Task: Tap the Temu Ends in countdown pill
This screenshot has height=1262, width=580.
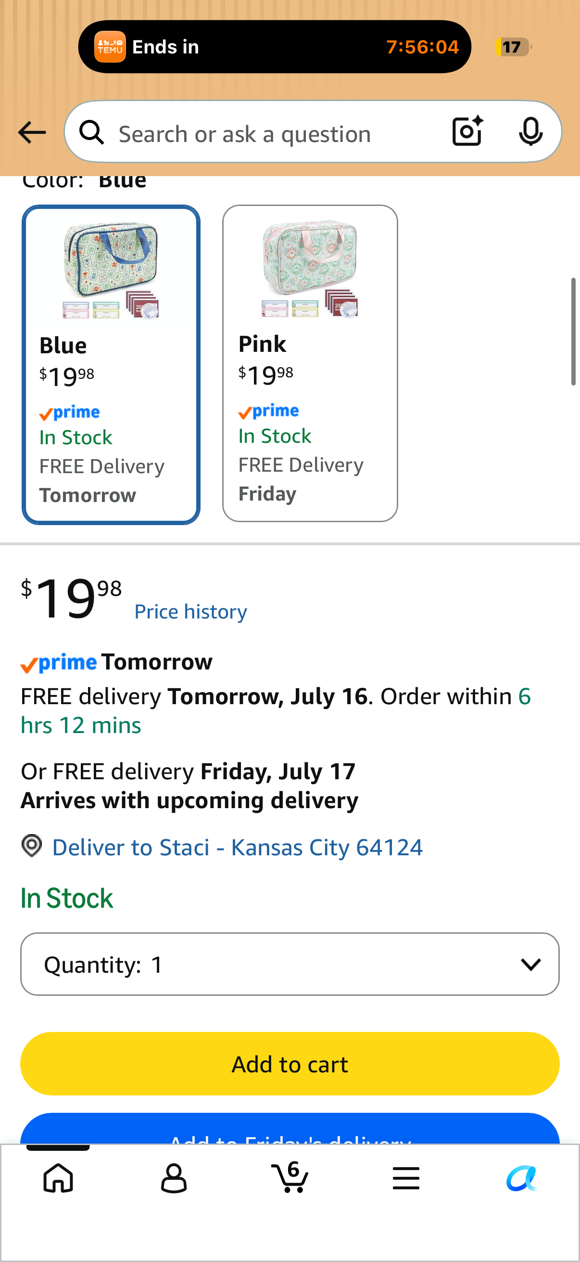Action: pos(275,47)
